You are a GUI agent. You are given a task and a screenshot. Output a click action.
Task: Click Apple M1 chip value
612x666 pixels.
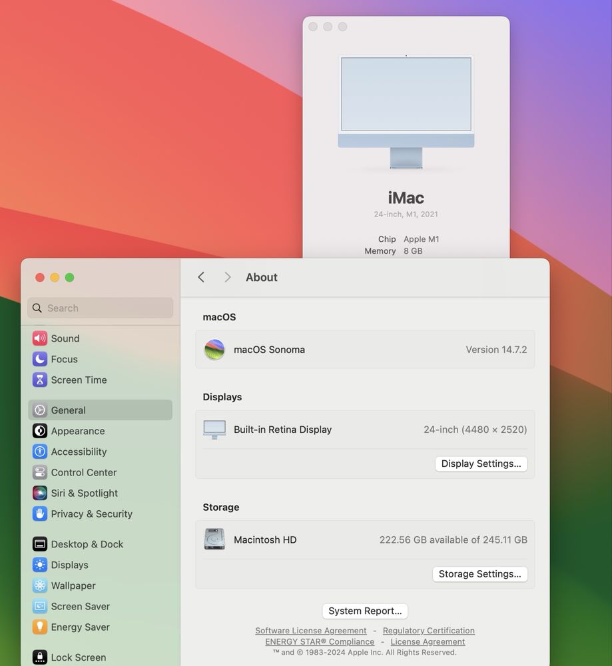click(422, 240)
